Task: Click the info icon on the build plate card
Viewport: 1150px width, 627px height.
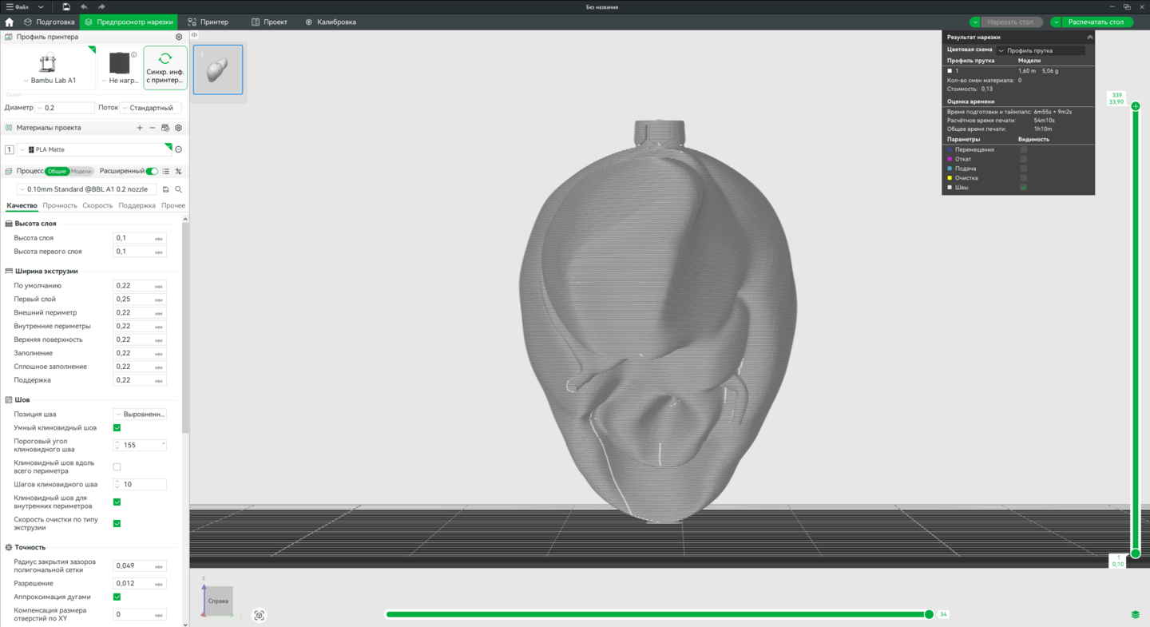Action: pyautogui.click(x=134, y=55)
